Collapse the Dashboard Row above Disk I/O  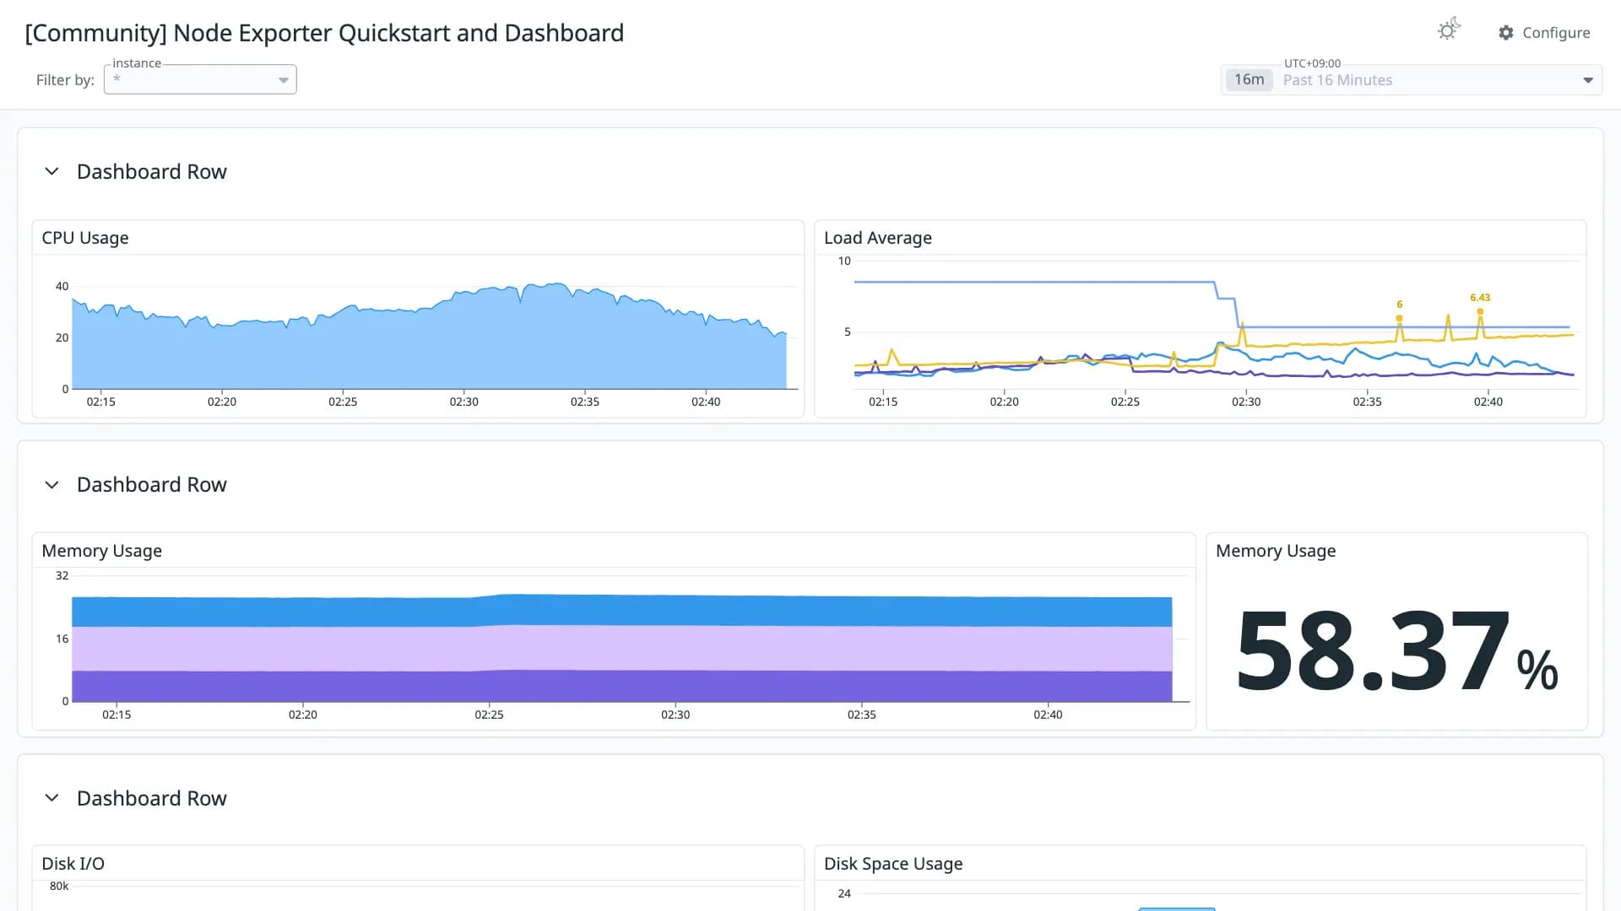tap(52, 798)
